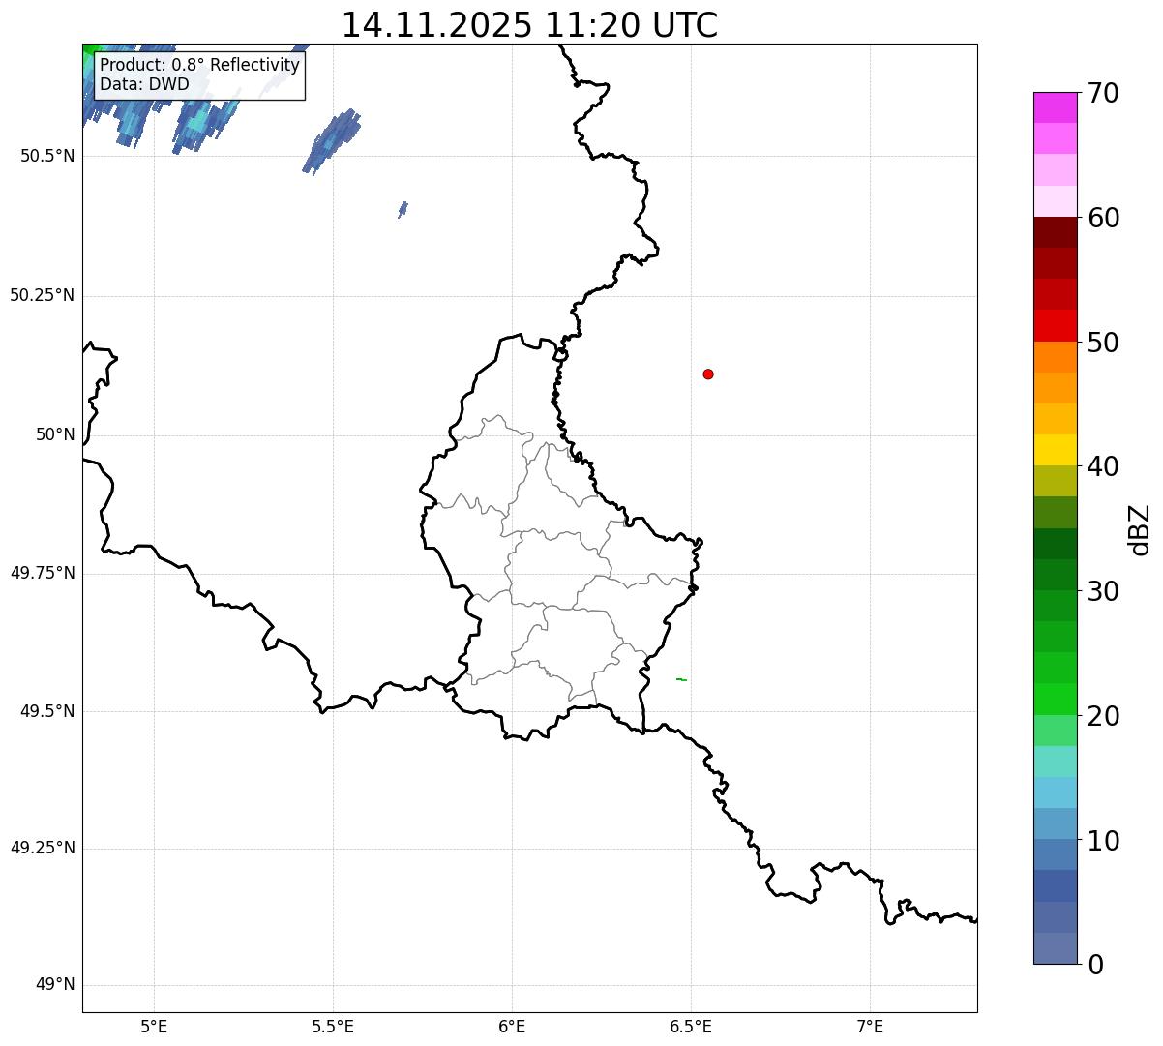Screen dimensions: 1163x1046
Task: Click the bright red colorbar segment above 50 dBZ
Action: coord(1055,326)
